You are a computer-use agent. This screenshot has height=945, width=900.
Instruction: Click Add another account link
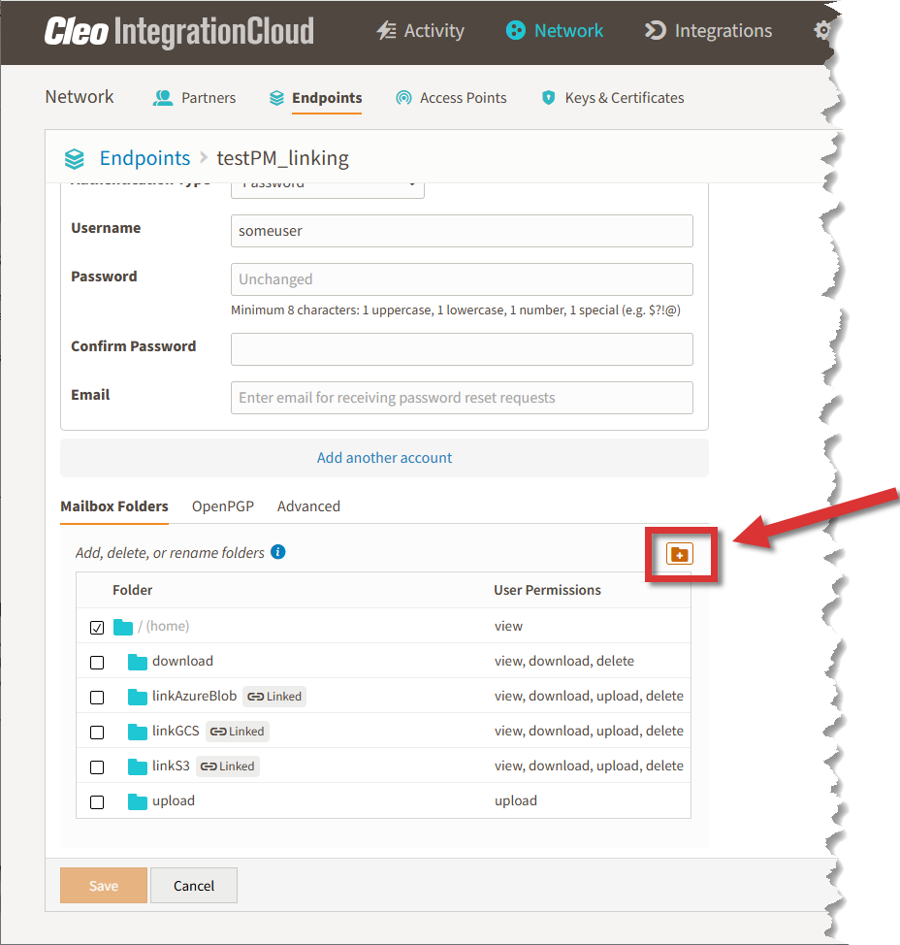click(384, 458)
